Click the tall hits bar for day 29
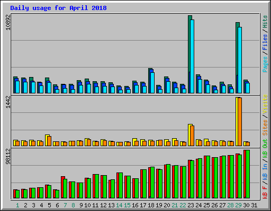Viewport: 271px width, 211px height. [237, 49]
